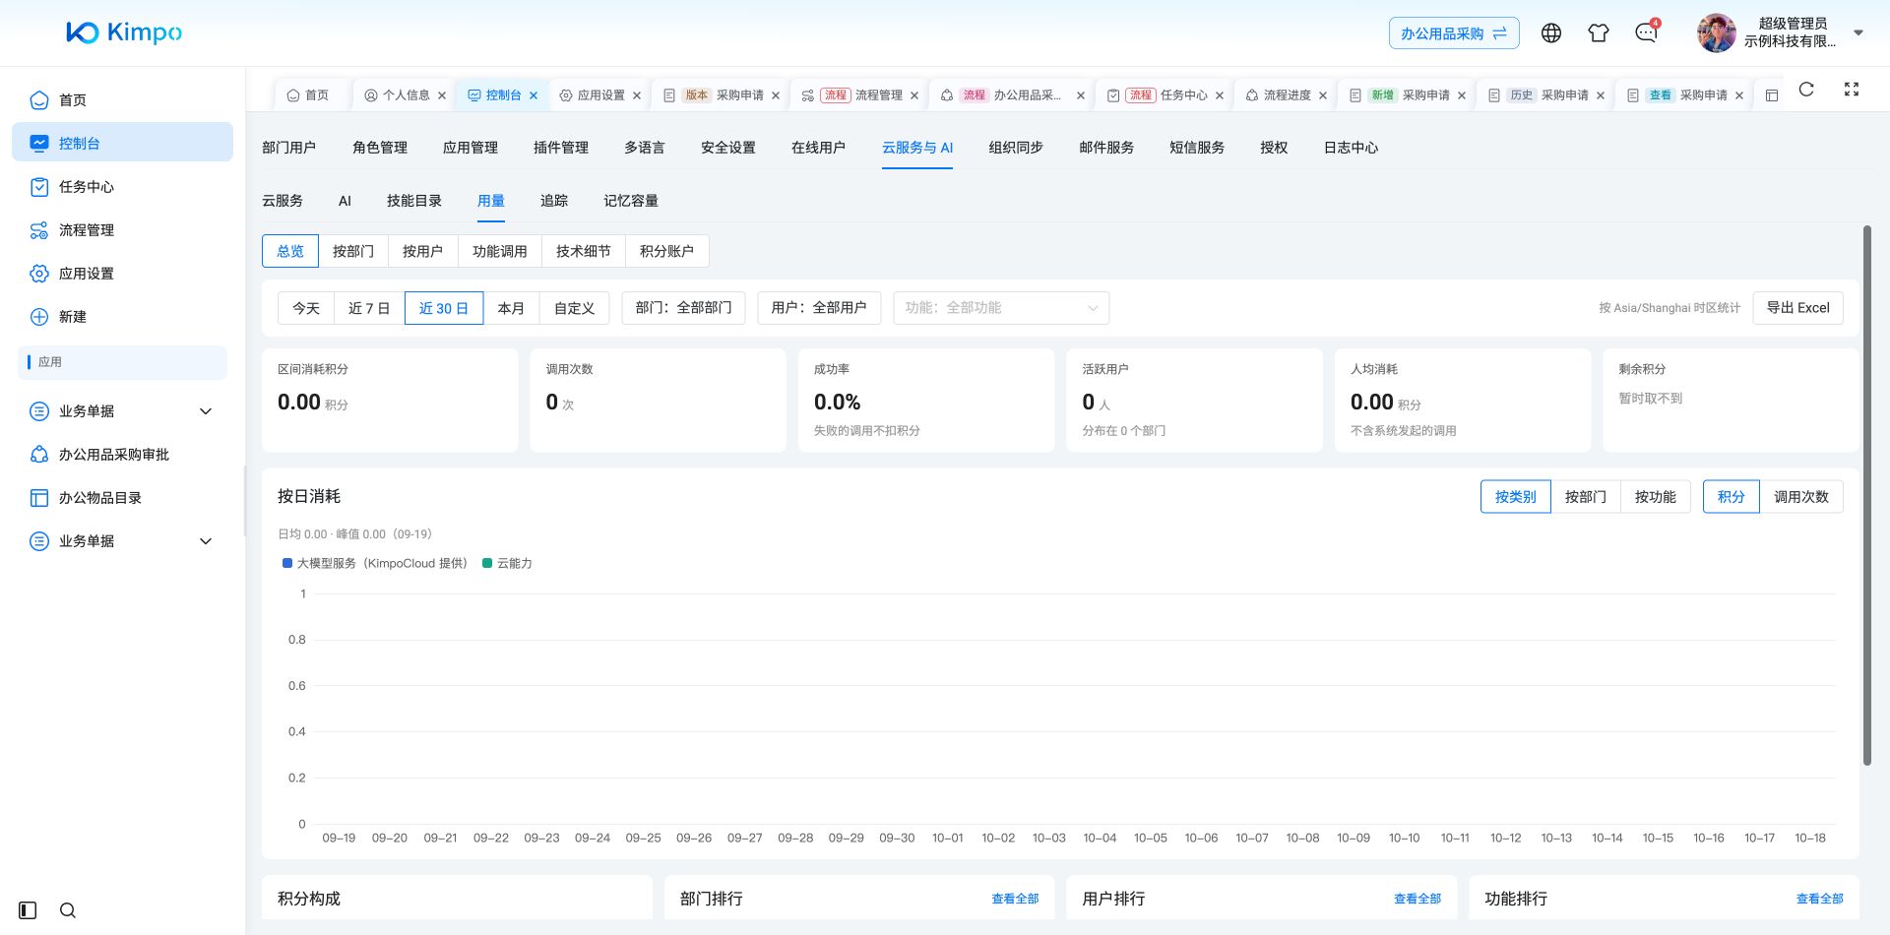The image size is (1890, 935).
Task: Switch to the 安全设置 tab
Action: pos(728,148)
